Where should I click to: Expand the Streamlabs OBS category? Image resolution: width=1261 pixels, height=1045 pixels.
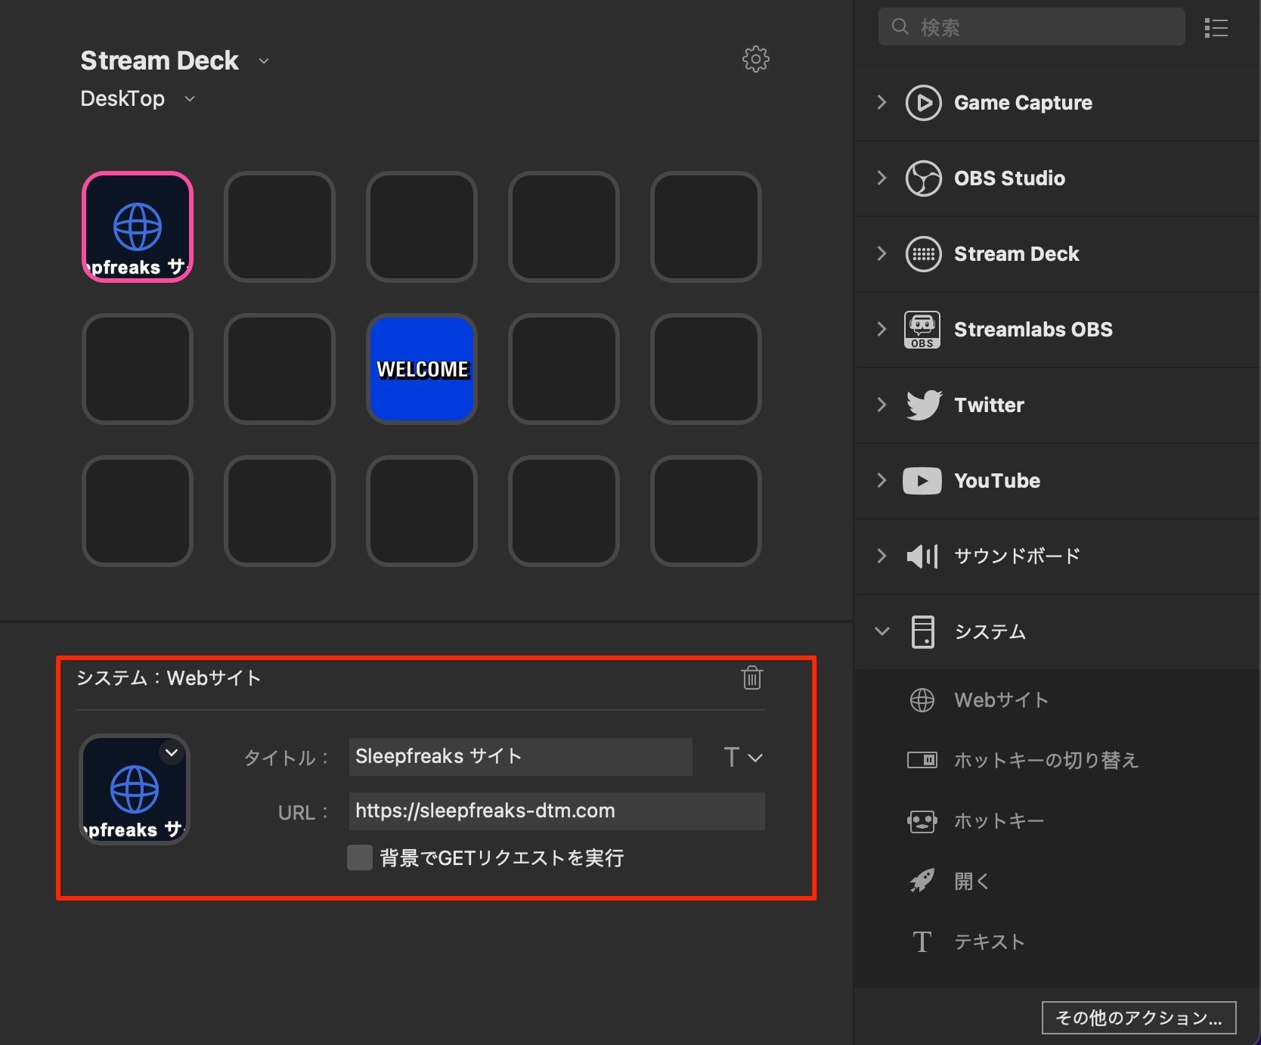point(881,330)
